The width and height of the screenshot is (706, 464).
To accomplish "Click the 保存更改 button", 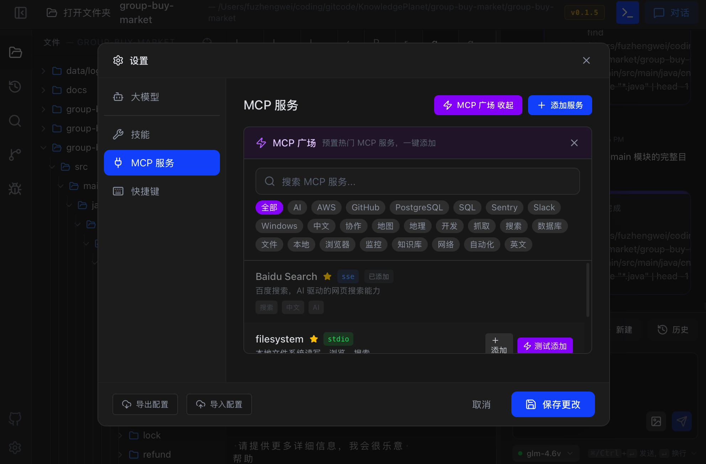I will tap(553, 404).
